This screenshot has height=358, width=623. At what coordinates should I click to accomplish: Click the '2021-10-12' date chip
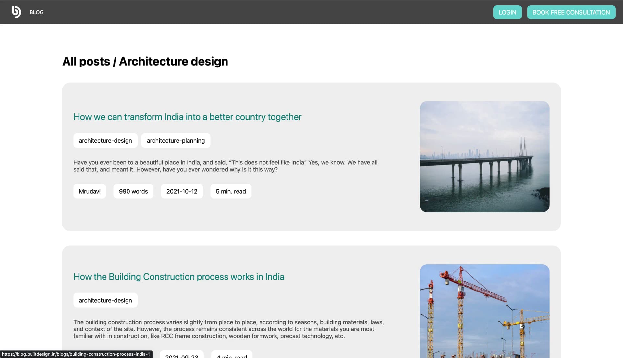click(x=182, y=191)
